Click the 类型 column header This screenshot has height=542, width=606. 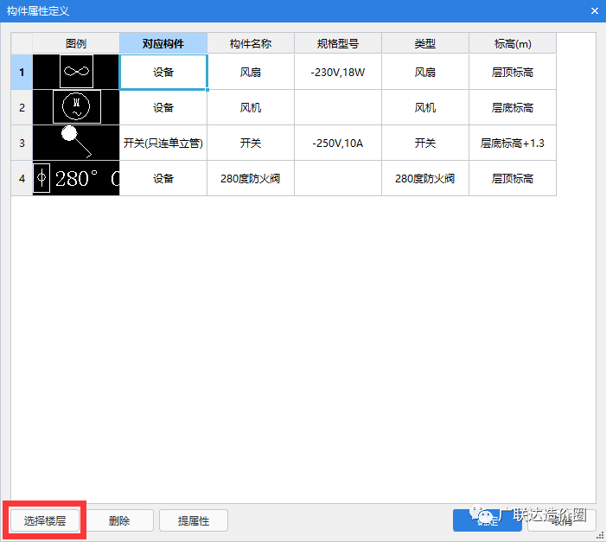coord(425,43)
